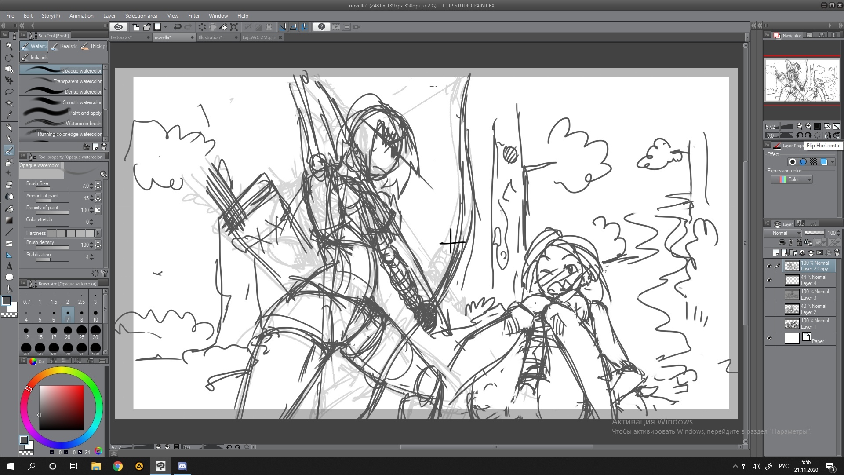Click Rotate left icon in Navigator
This screenshot has width=844, height=475.
[799, 135]
